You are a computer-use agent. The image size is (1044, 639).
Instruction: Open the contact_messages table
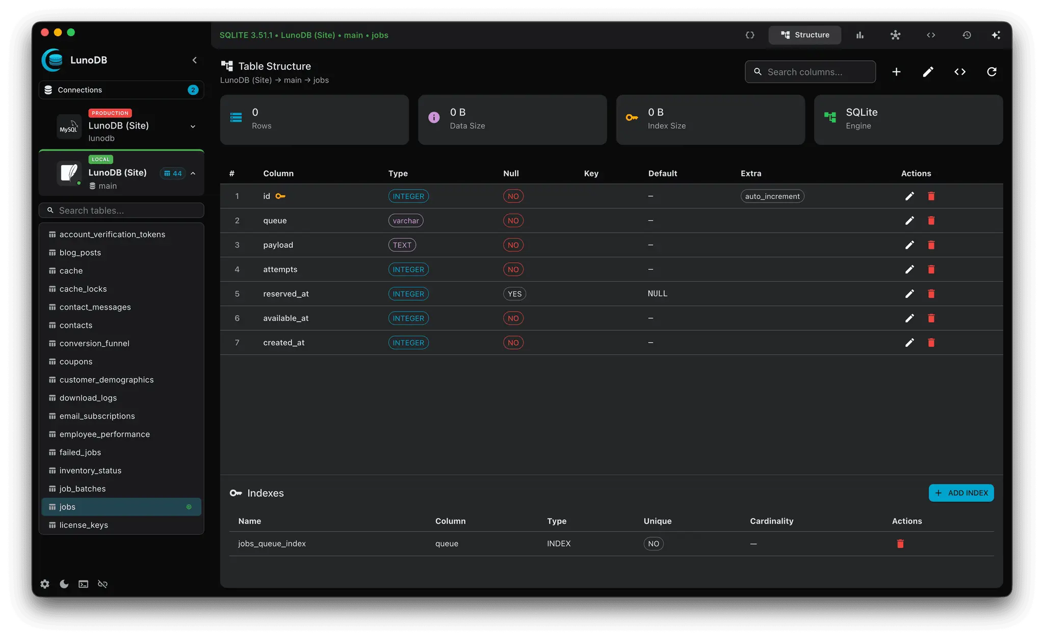[x=121, y=308]
